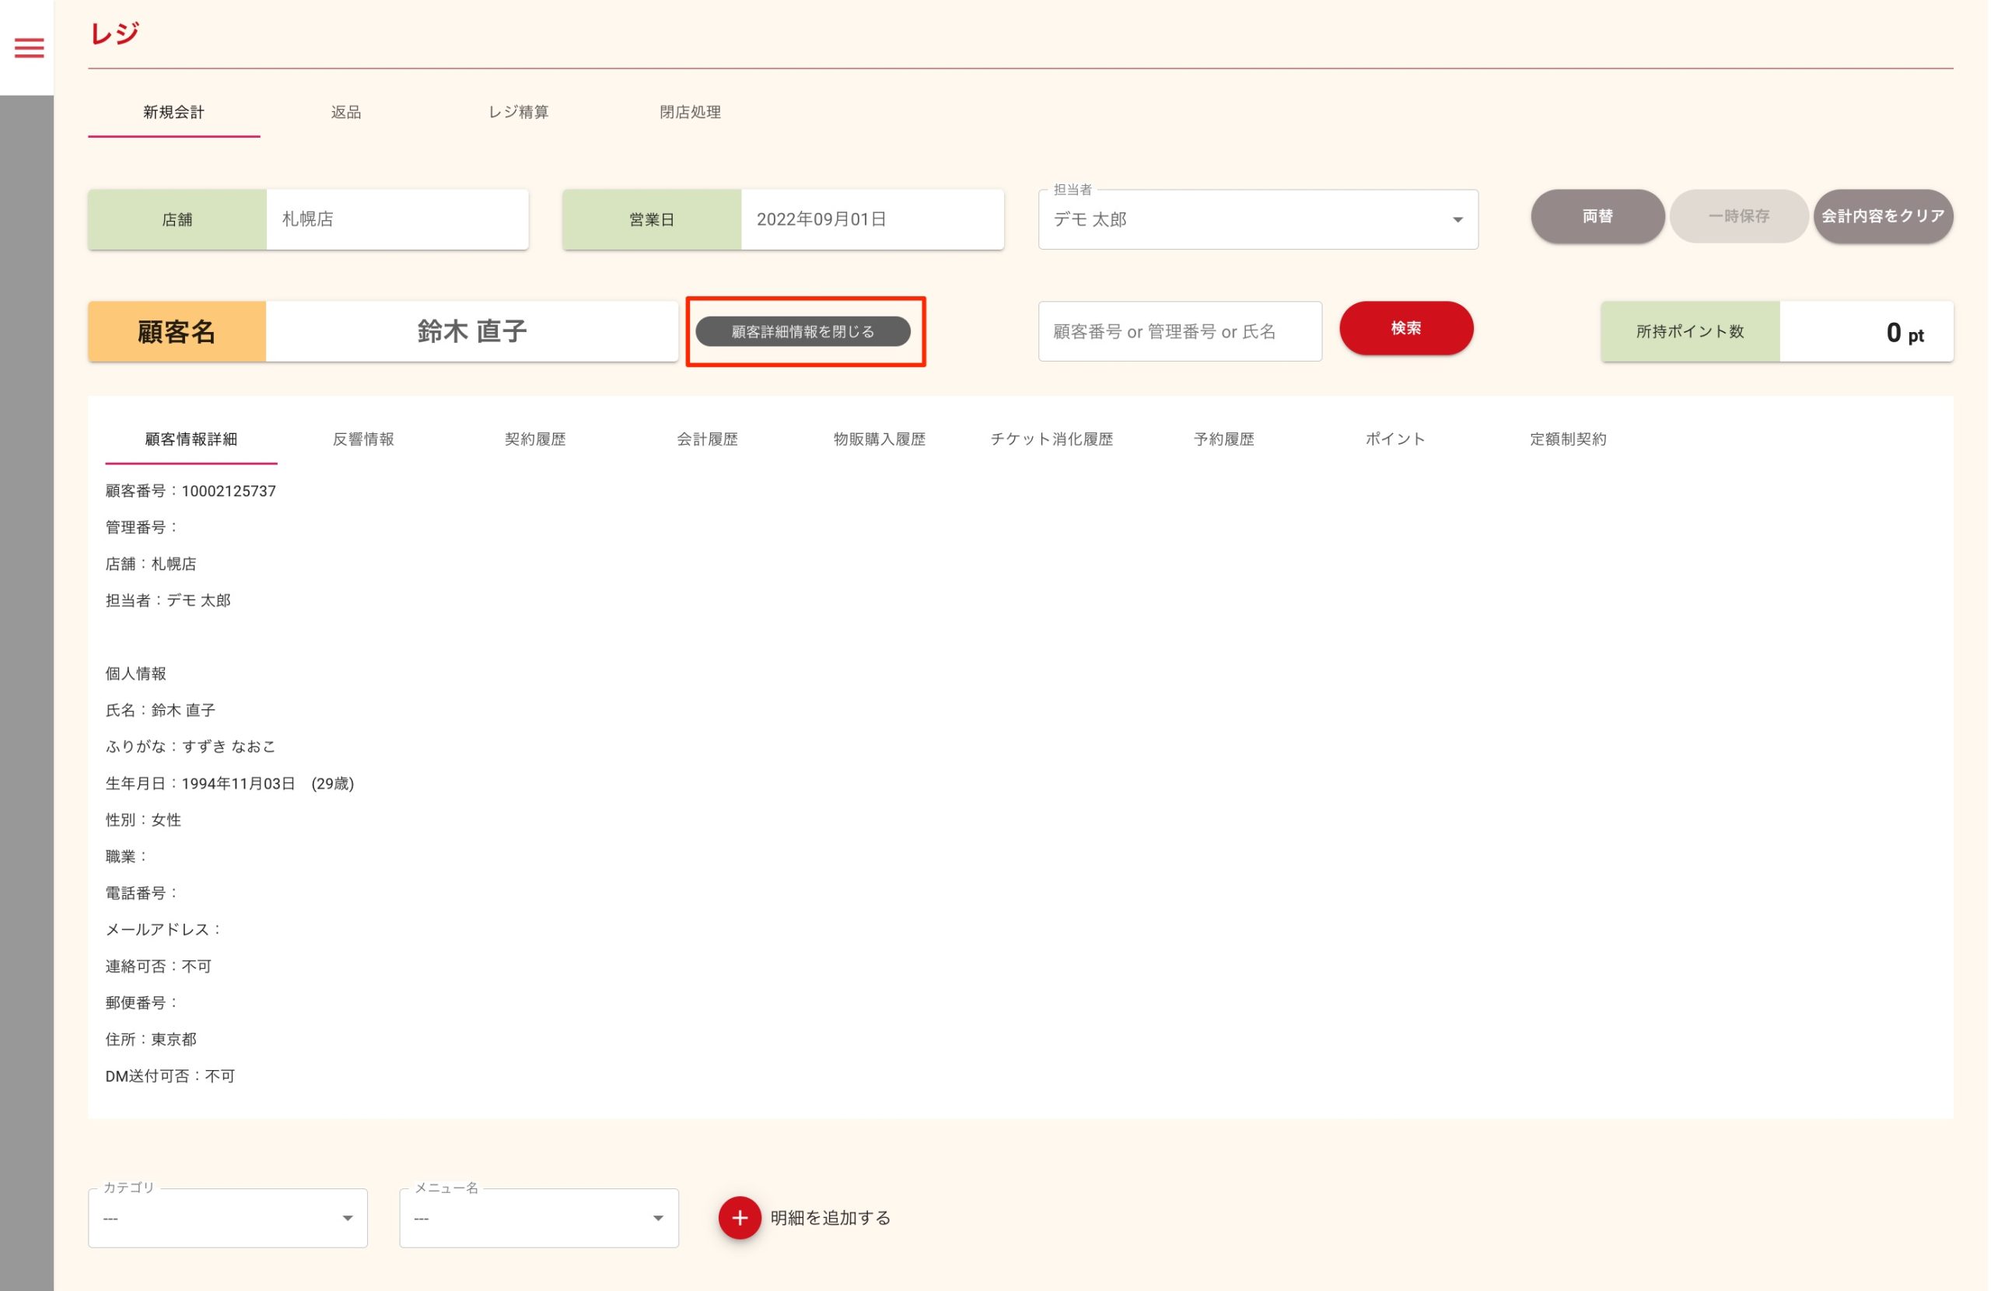Focus the customer number search field
Image resolution: width=1991 pixels, height=1291 pixels.
pos(1179,332)
